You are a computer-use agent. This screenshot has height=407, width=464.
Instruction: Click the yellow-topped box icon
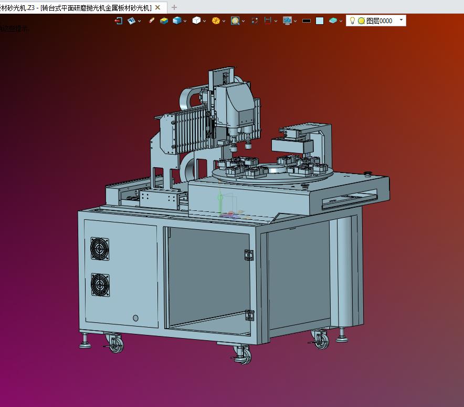pos(164,21)
